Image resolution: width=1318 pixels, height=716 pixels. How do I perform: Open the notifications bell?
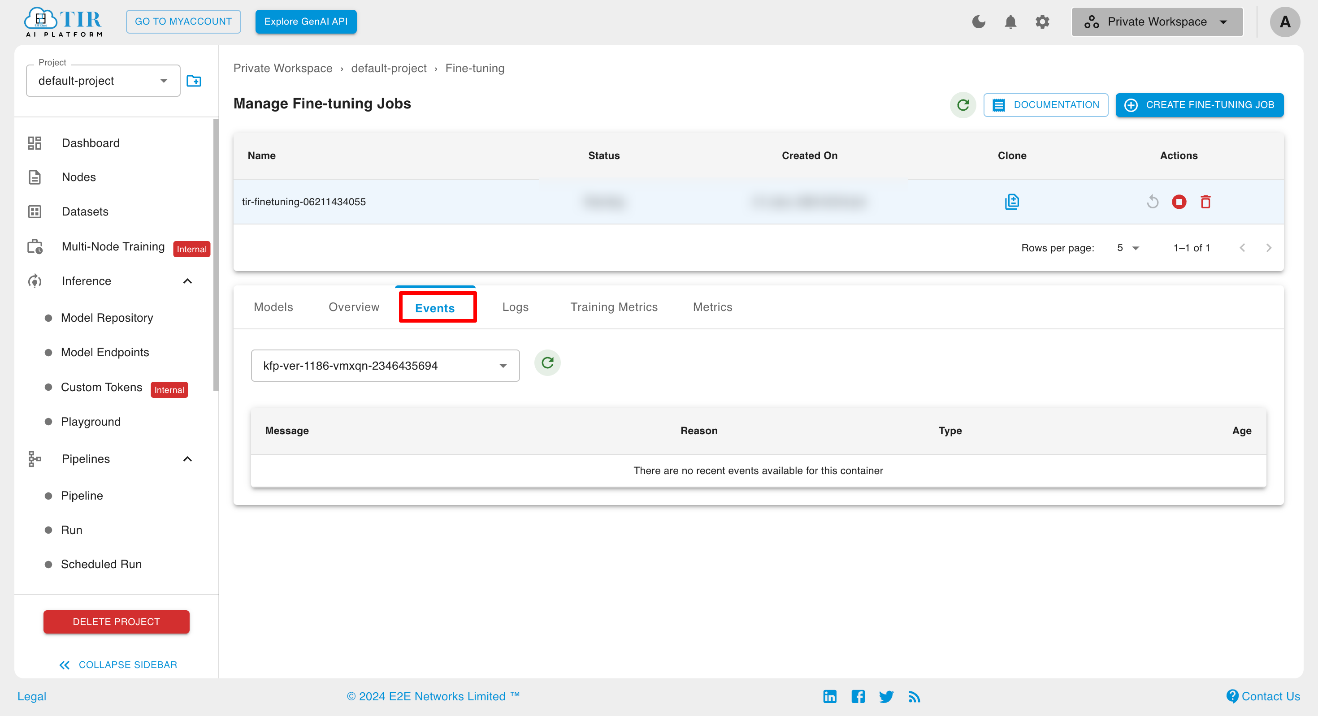(x=1010, y=22)
